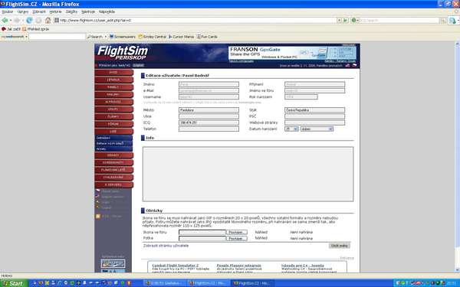Reload the page with the blue Refresh icon
The width and height of the screenshot is (460, 287).
click(29, 21)
